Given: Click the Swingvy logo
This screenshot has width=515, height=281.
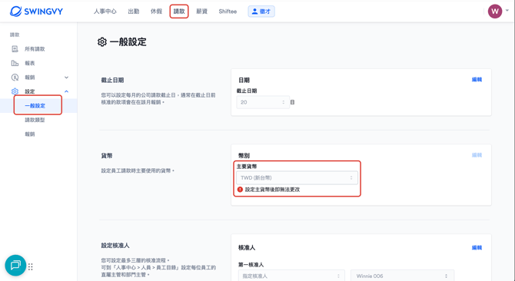Looking at the screenshot, I should (36, 12).
